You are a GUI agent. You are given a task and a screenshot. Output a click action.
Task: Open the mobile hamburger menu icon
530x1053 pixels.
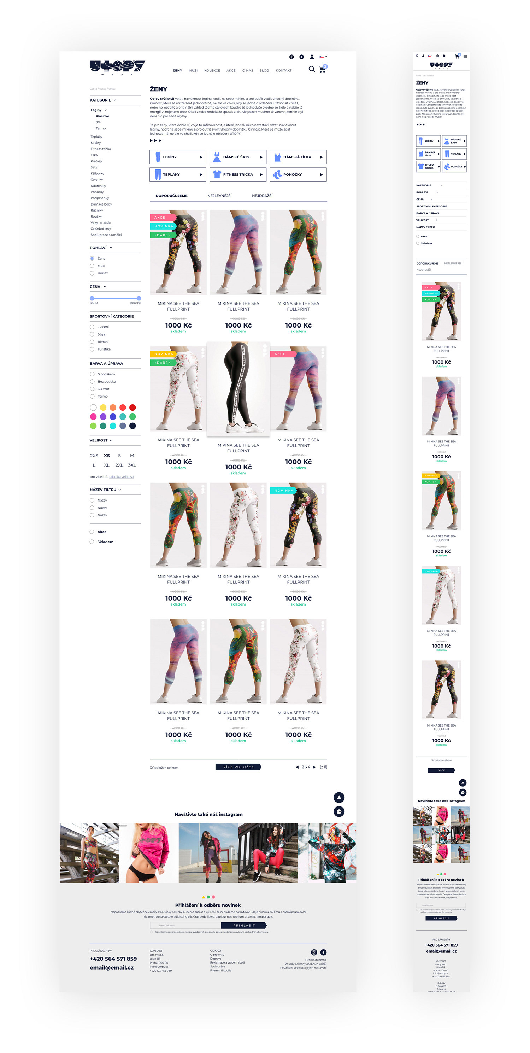pos(465,56)
